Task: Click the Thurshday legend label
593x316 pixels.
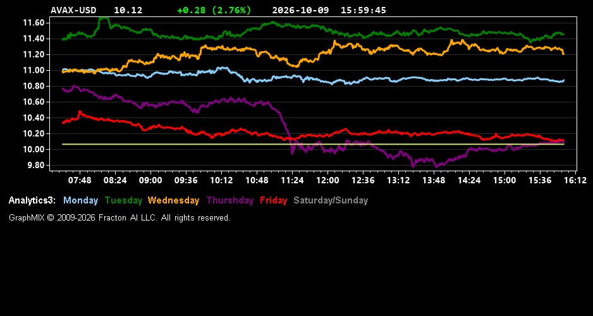Action: coord(230,201)
